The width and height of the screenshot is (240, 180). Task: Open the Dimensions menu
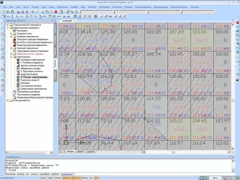pyautogui.click(x=62, y=7)
